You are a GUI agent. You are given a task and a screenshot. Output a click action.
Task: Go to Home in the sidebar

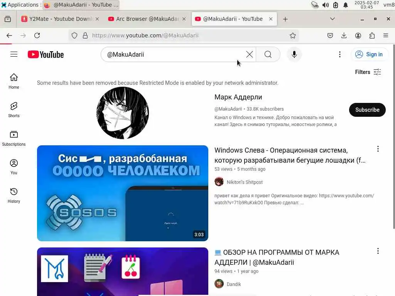click(14, 81)
